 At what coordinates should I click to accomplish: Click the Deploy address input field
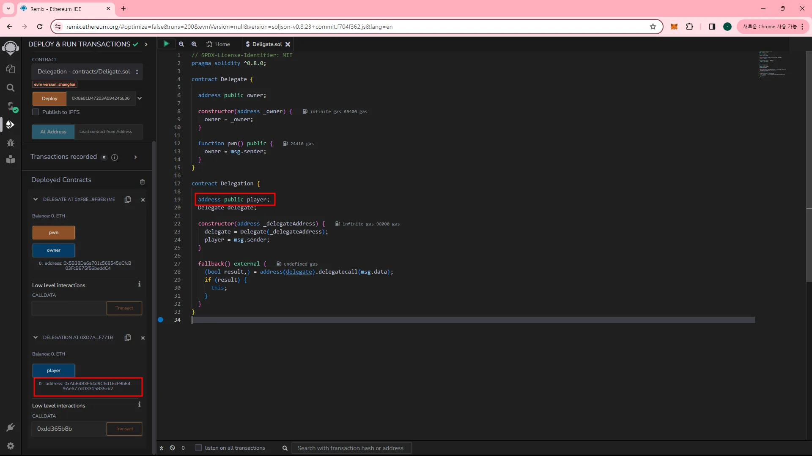(x=101, y=98)
